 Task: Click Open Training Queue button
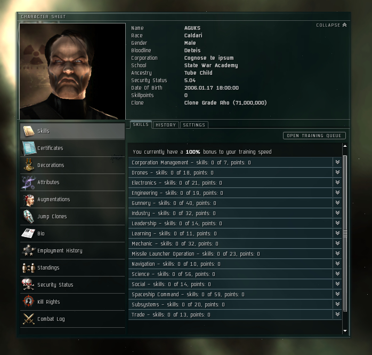pos(314,136)
